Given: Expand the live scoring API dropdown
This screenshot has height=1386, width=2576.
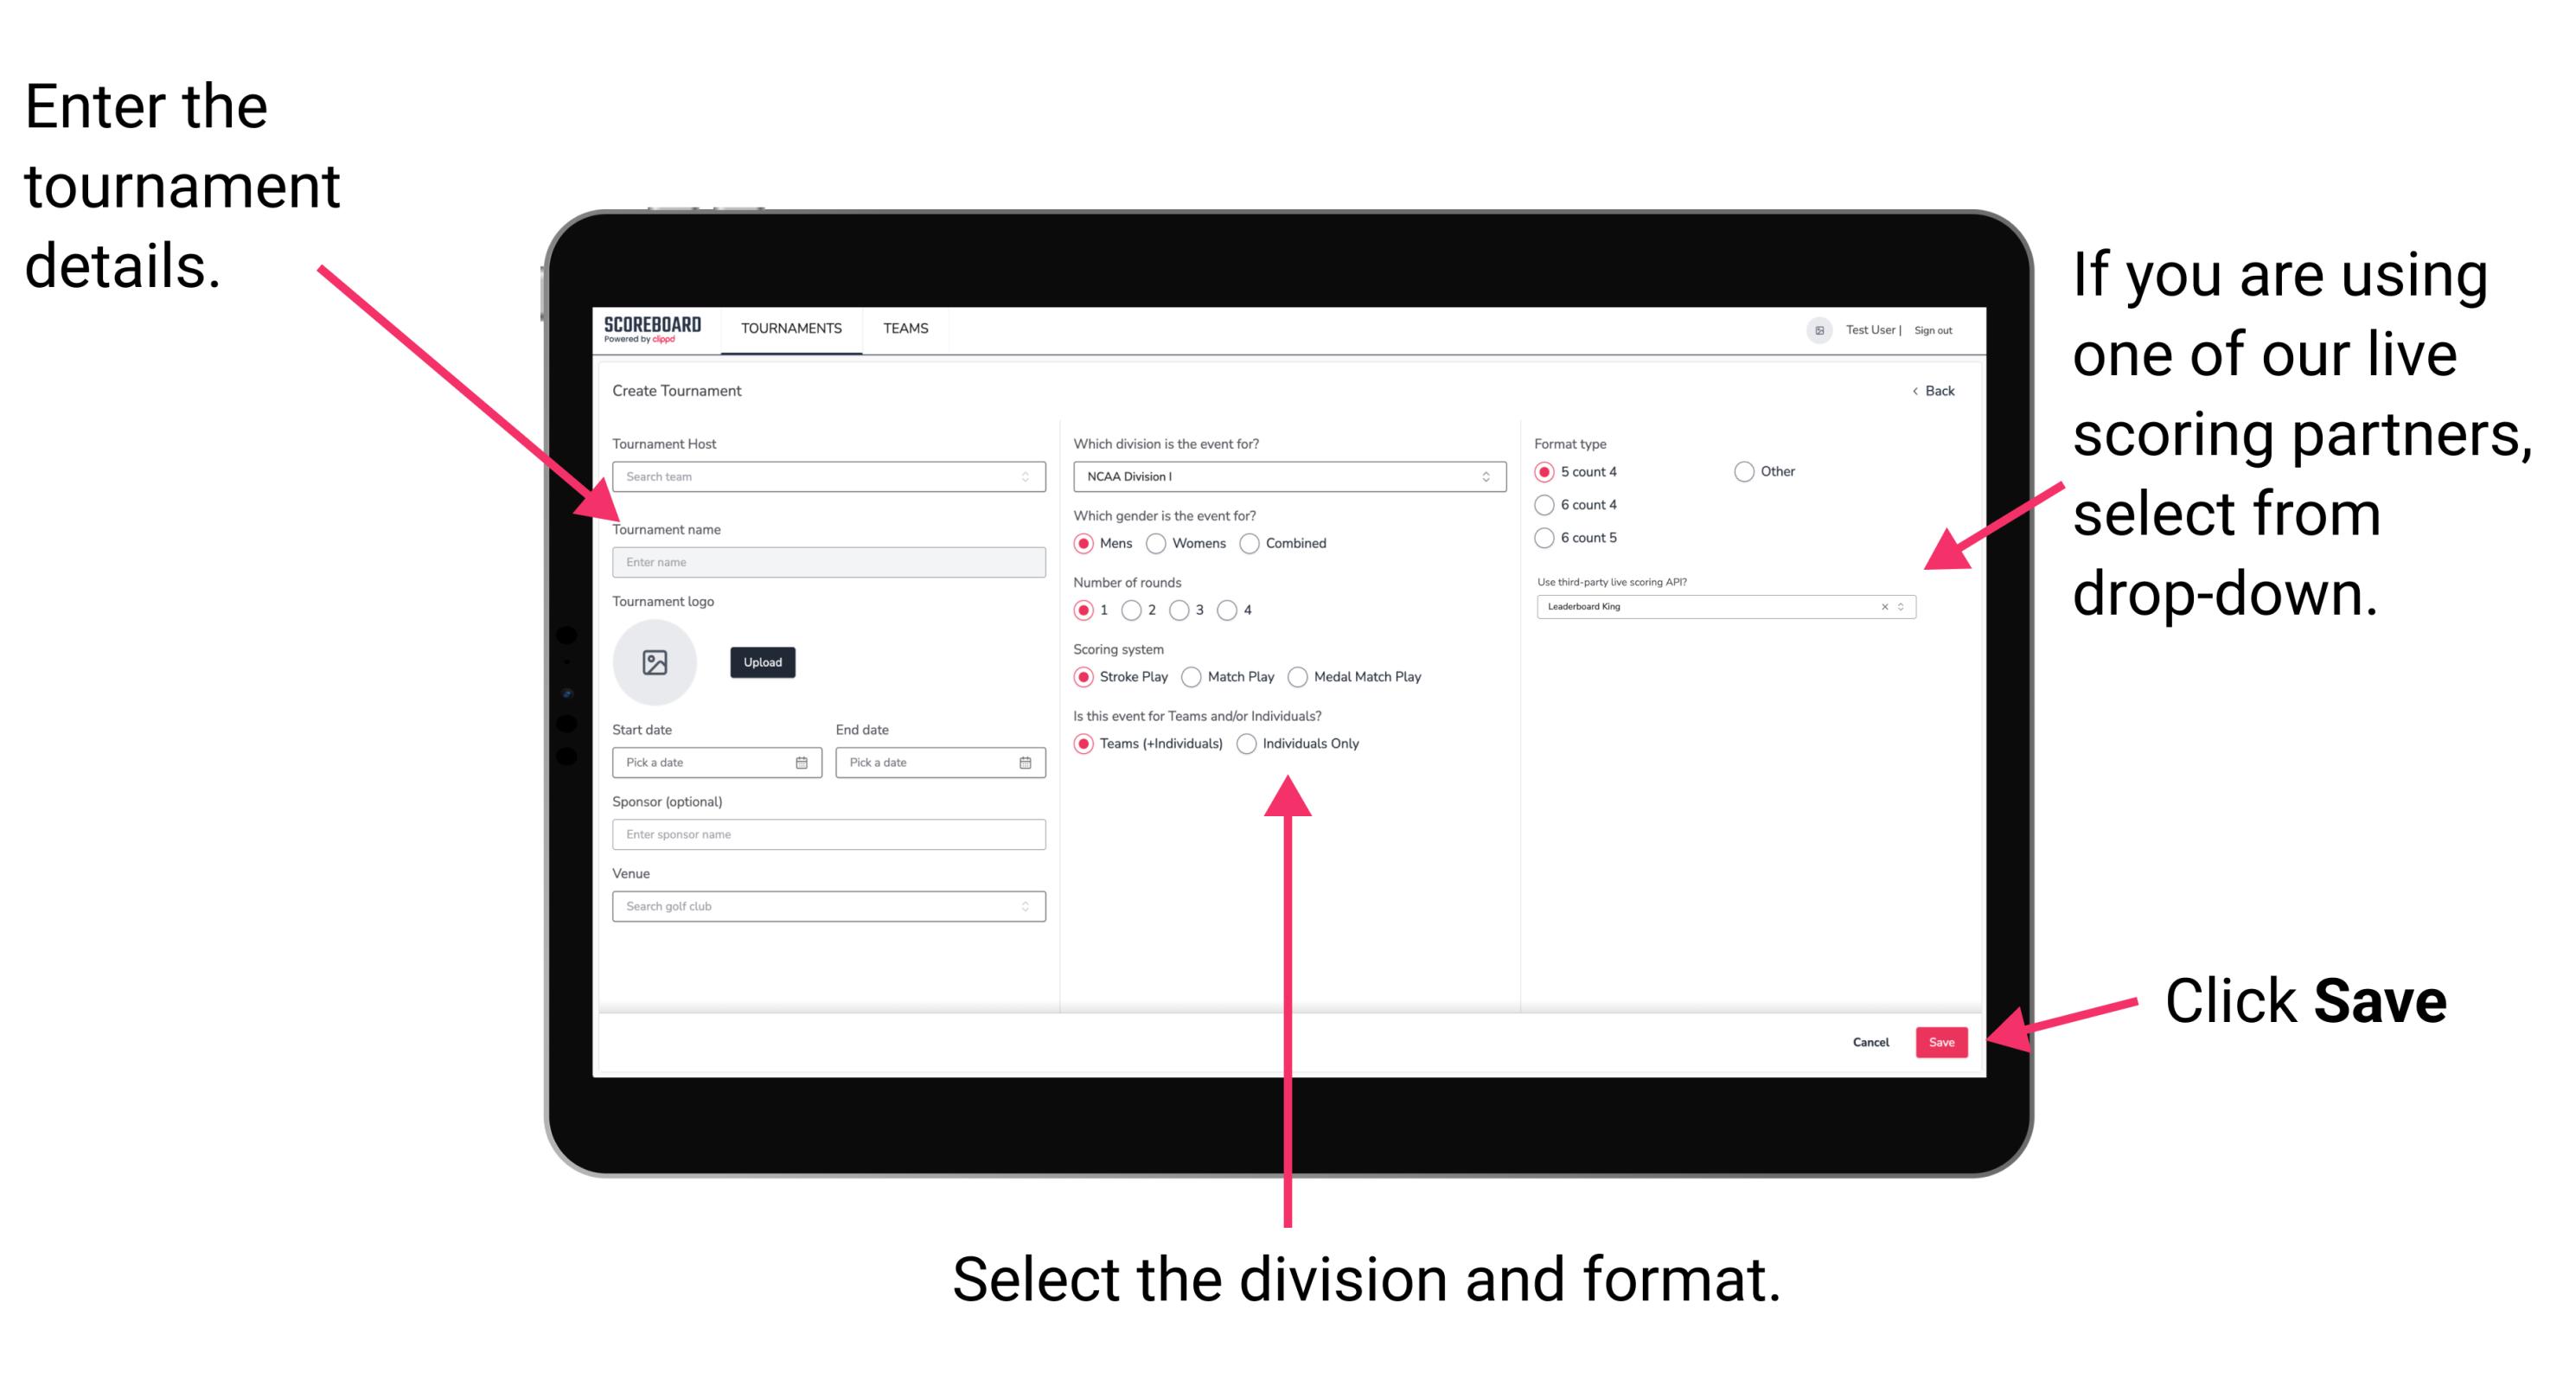Looking at the screenshot, I should point(1905,608).
